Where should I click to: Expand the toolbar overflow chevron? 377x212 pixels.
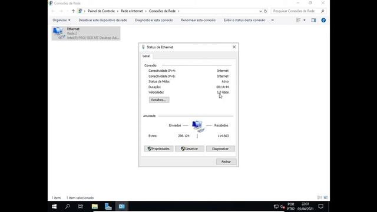[x=273, y=20]
